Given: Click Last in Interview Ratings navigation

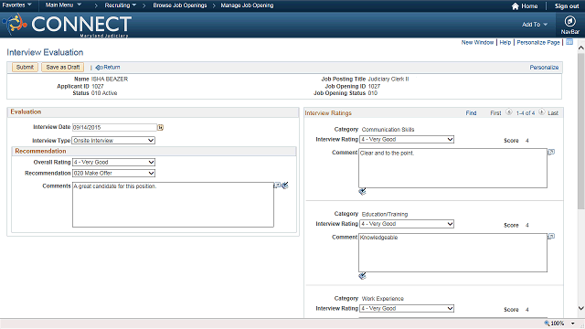Looking at the screenshot, I should coord(553,113).
